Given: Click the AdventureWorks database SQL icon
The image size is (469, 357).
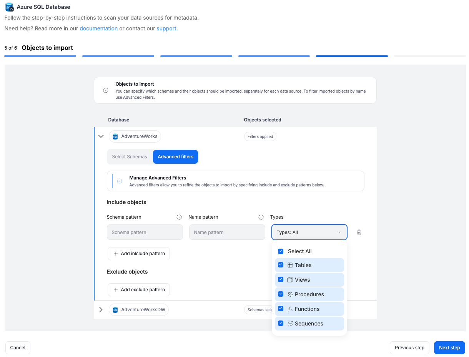Looking at the screenshot, I should [x=115, y=136].
